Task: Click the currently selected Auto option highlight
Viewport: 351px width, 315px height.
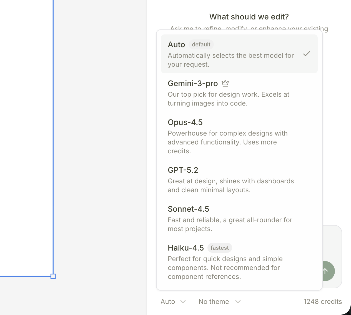Action: pos(239,54)
